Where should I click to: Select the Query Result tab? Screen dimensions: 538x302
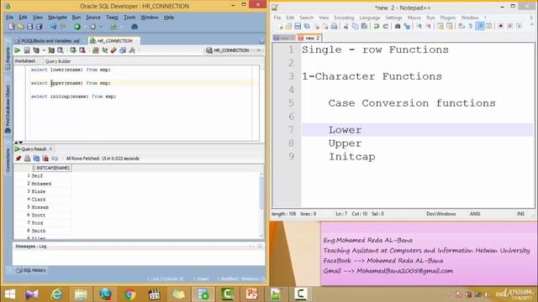pyautogui.click(x=34, y=149)
